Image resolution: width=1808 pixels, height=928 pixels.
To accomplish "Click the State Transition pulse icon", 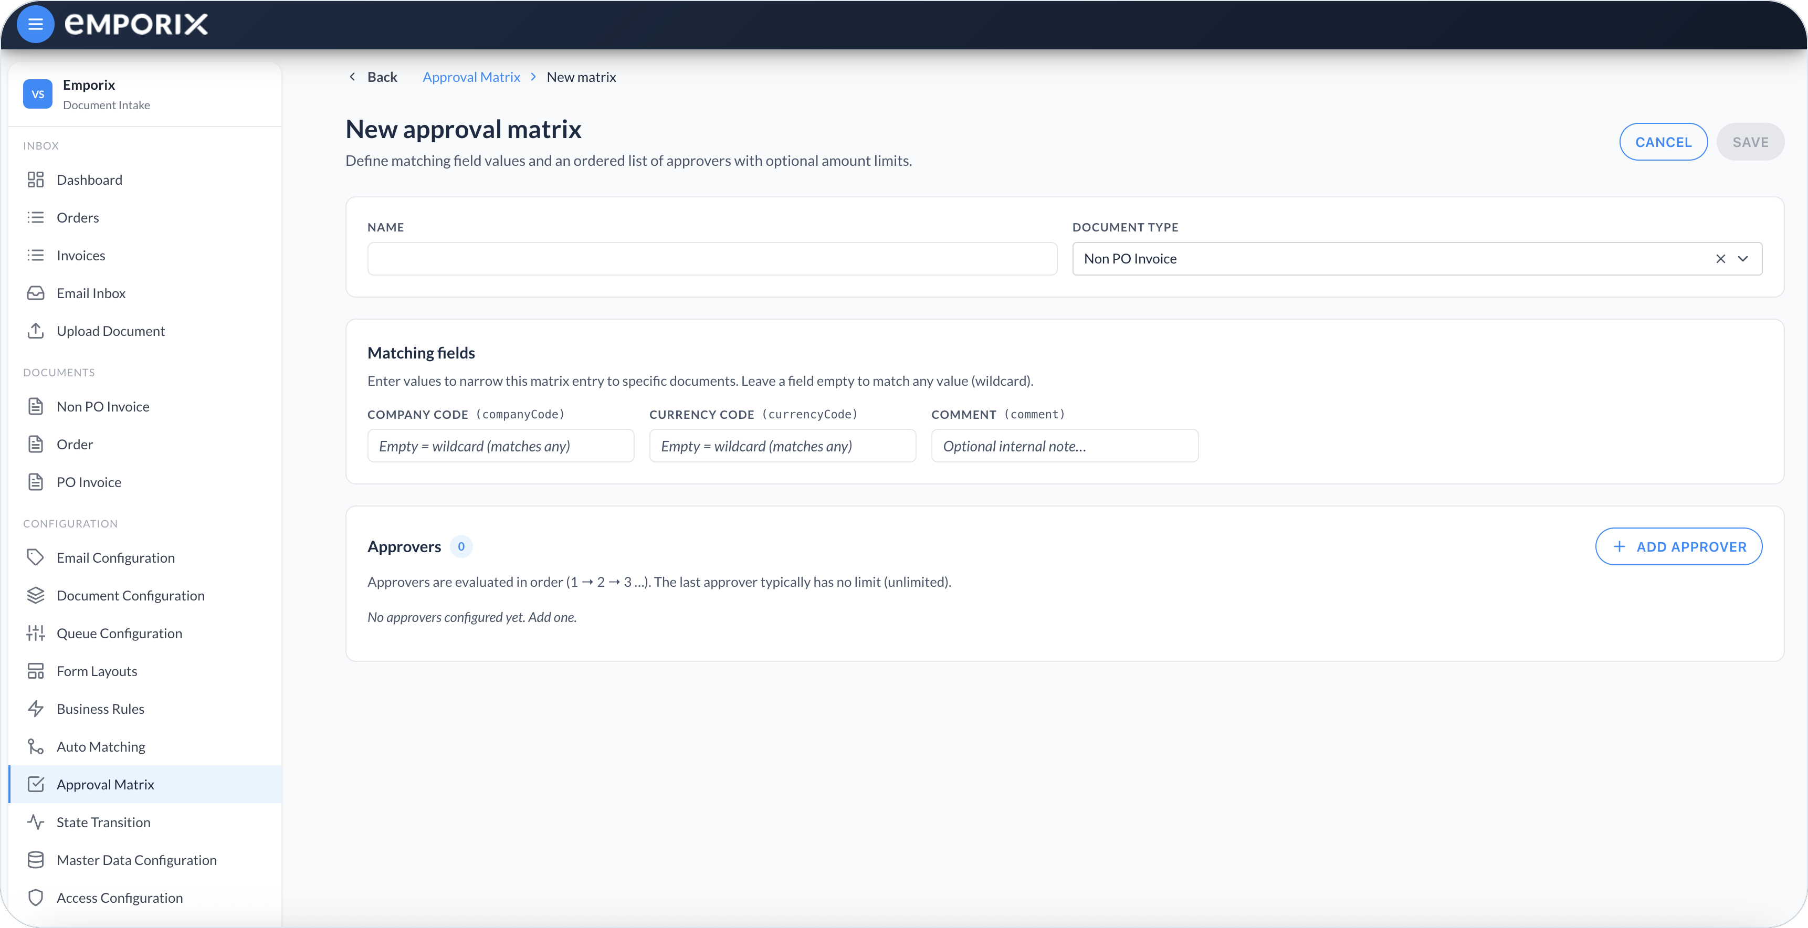I will click(36, 822).
